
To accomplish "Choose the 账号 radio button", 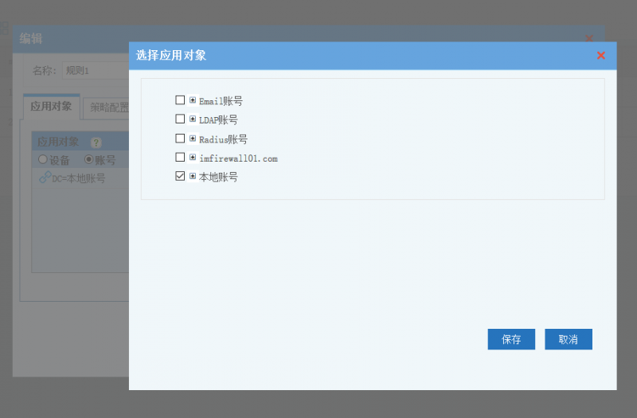I will pos(88,160).
